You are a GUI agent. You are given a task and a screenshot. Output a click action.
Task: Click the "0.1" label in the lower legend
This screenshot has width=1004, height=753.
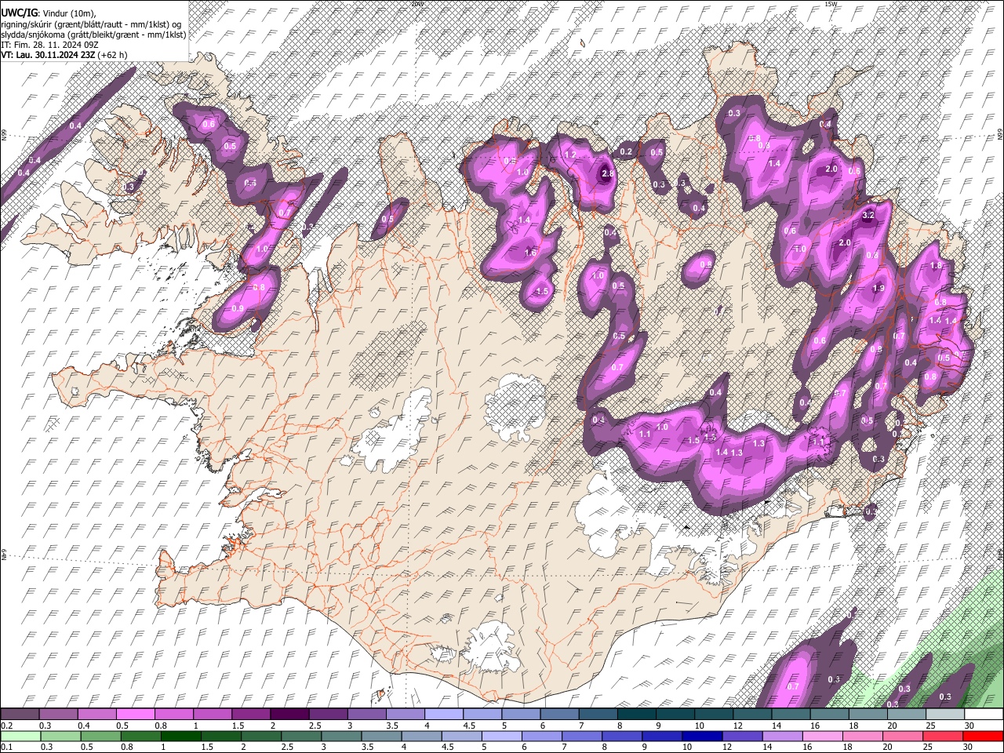pos(7,747)
